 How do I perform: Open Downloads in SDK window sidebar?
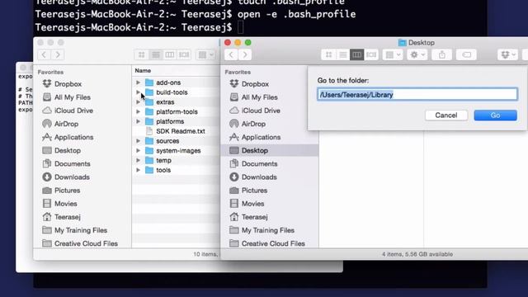pyautogui.click(x=66, y=177)
